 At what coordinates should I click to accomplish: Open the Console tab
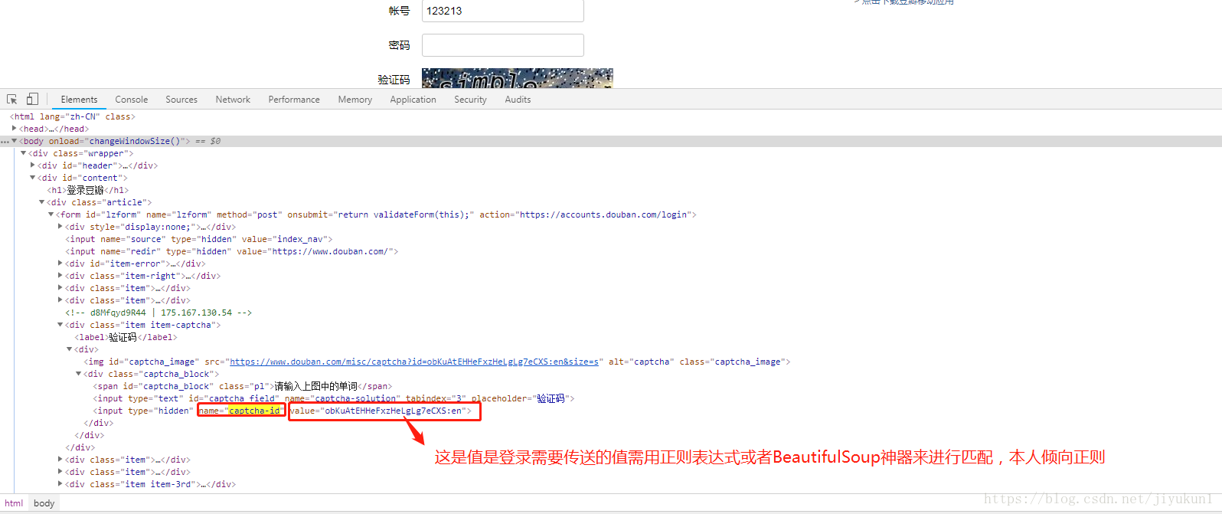click(132, 100)
